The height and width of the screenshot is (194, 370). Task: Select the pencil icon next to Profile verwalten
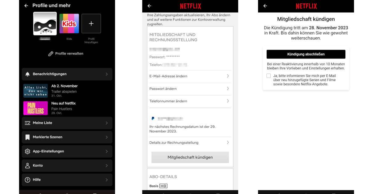point(51,53)
